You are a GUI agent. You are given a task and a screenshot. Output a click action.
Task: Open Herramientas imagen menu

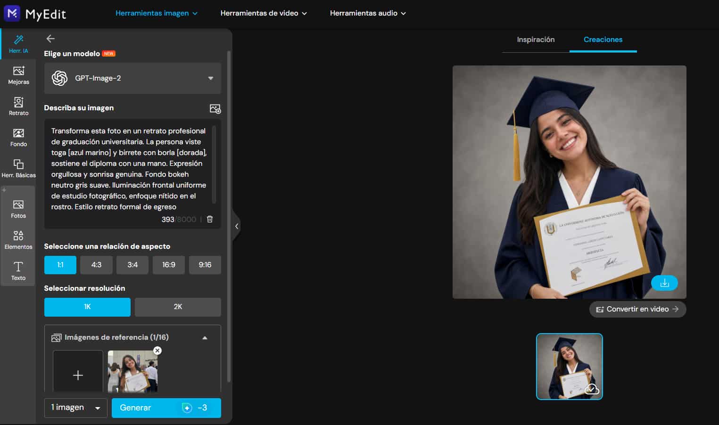(157, 13)
